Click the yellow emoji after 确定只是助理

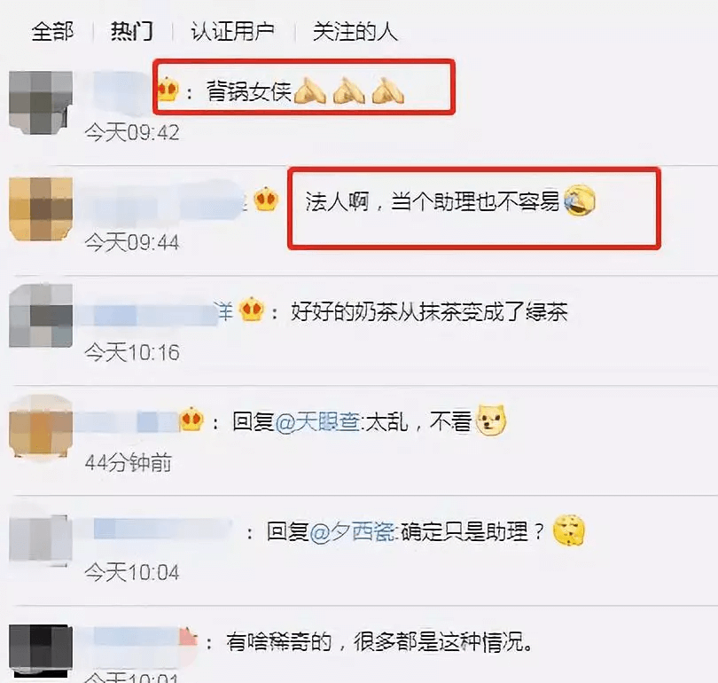pyautogui.click(x=569, y=530)
